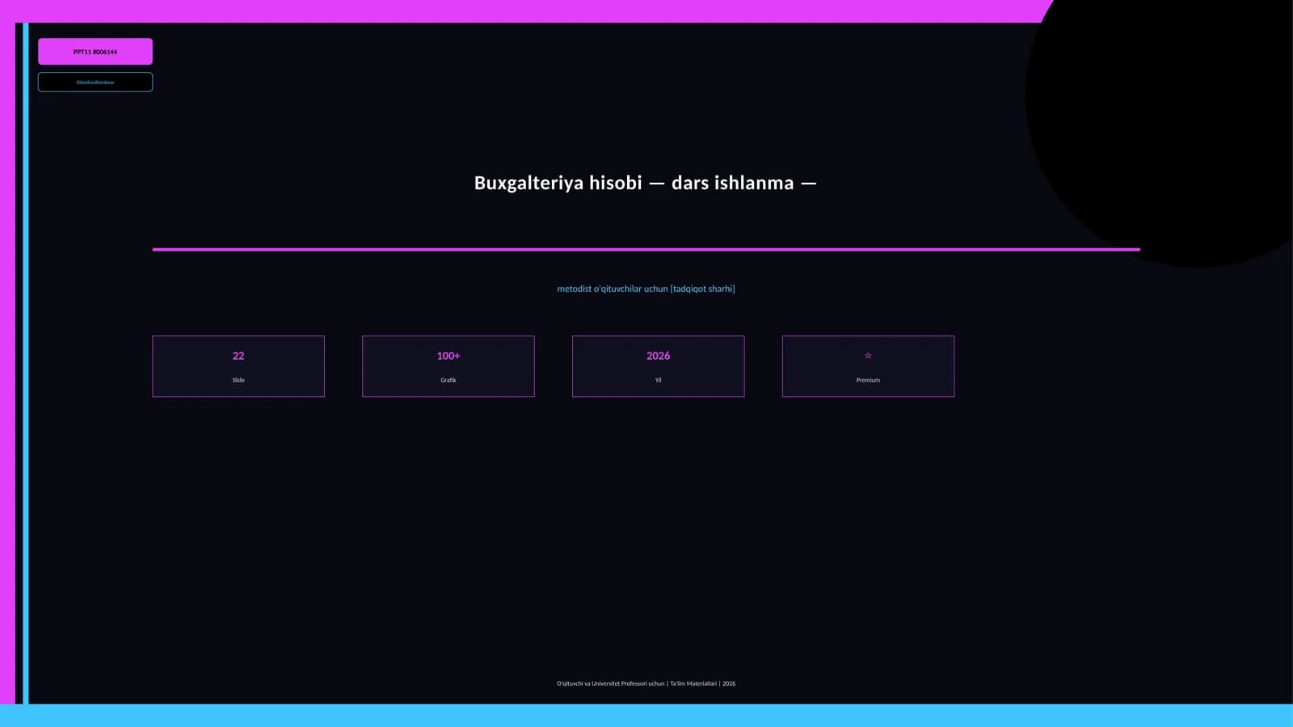1293x727 pixels.
Task: Click the Slide label under 22
Action: [238, 380]
